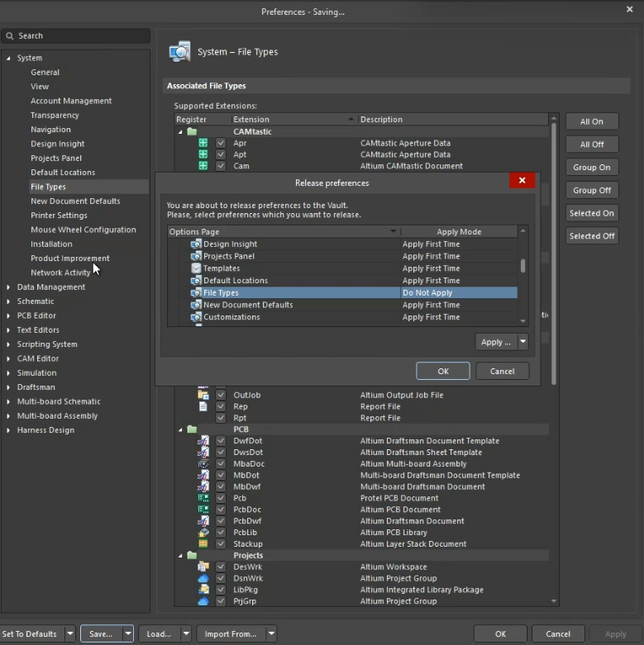
Task: Open the Save button dropdown arrow
Action: click(x=128, y=634)
